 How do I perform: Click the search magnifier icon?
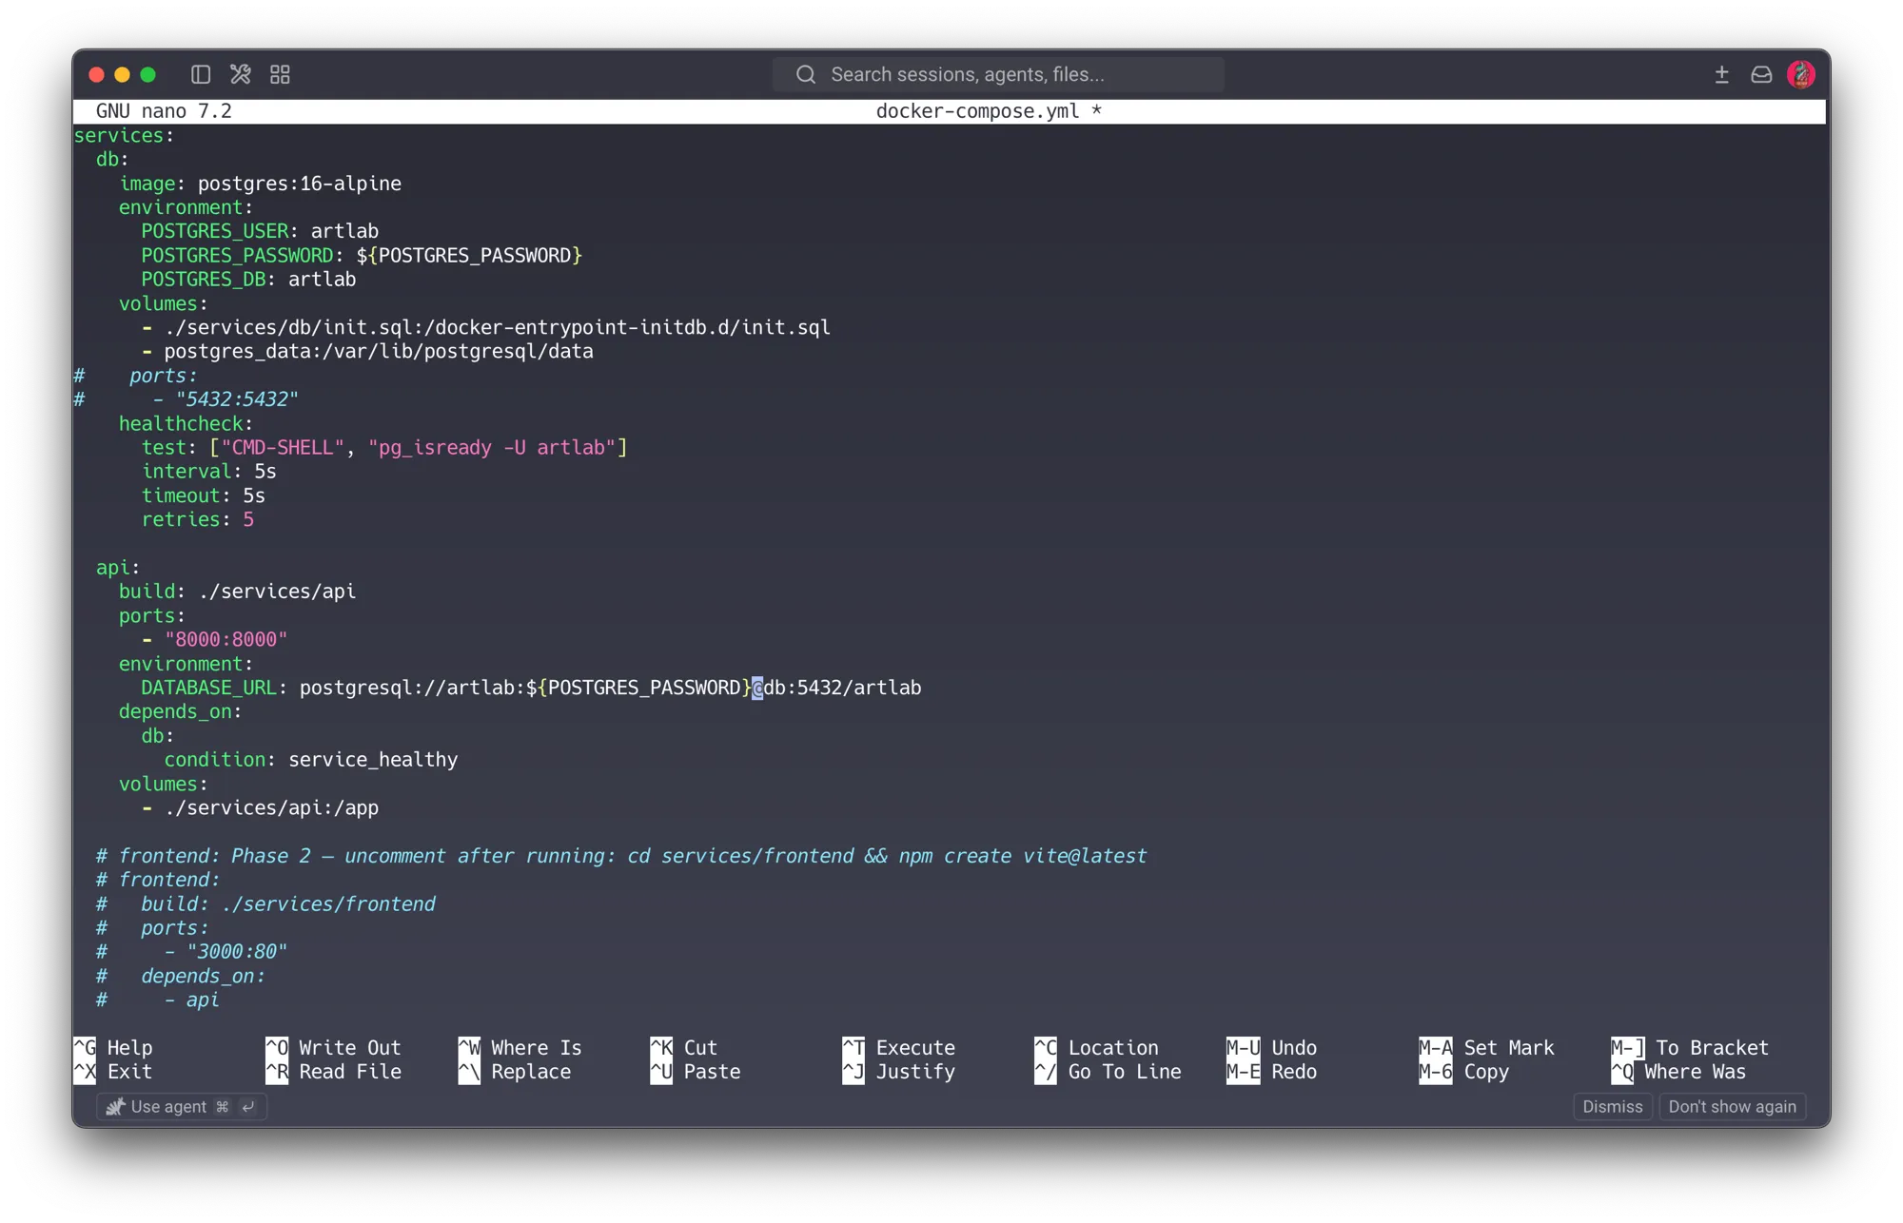(x=806, y=74)
